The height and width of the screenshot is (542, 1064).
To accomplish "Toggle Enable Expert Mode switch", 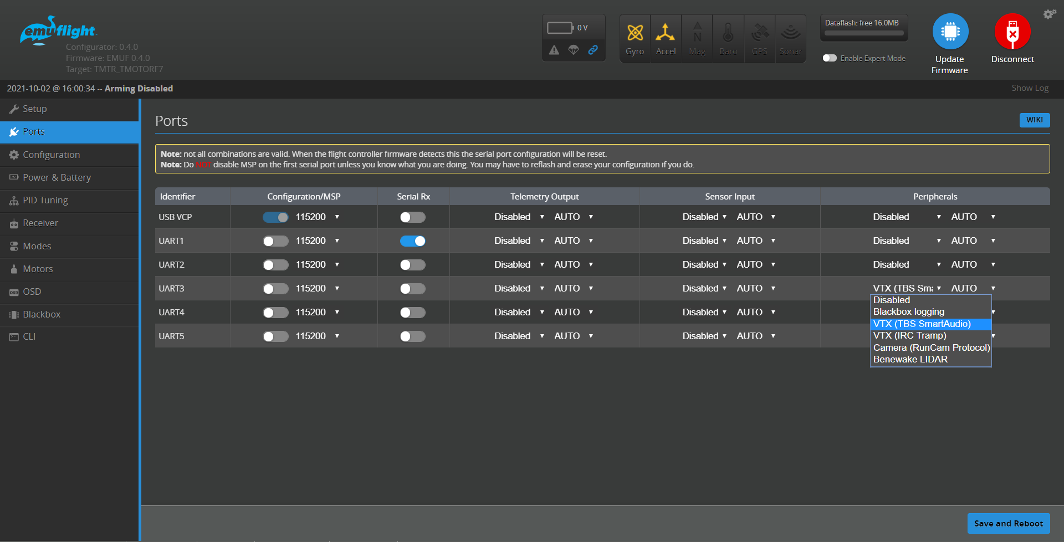I will pyautogui.click(x=830, y=58).
